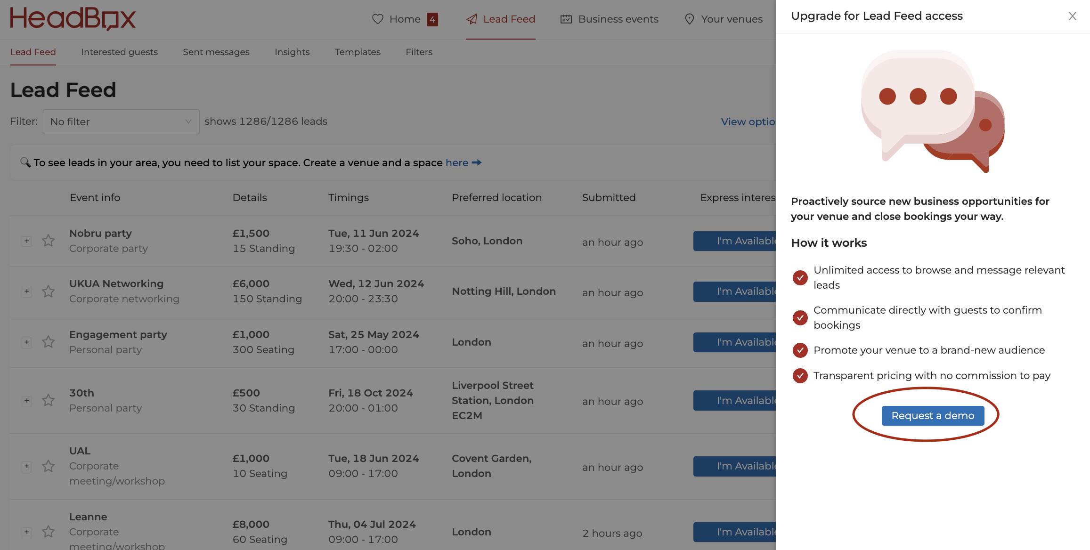The image size is (1090, 550).
Task: Switch to the Insights tab
Action: coord(292,52)
